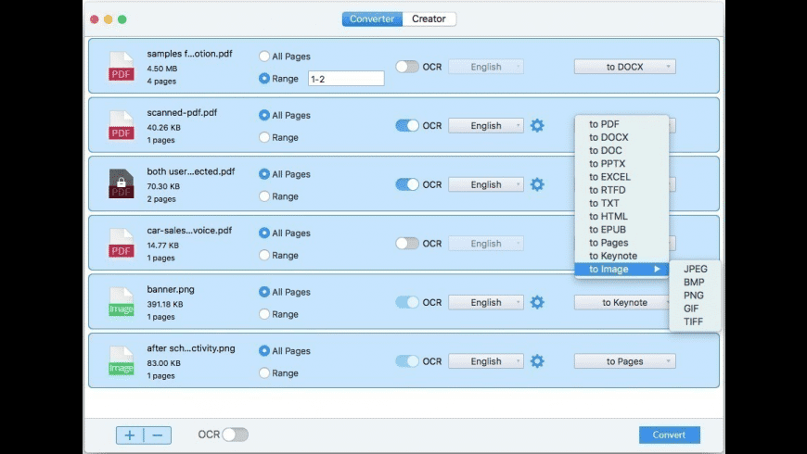Expand the 'to Pages' output format dropdown
The height and width of the screenshot is (454, 807).
[624, 361]
